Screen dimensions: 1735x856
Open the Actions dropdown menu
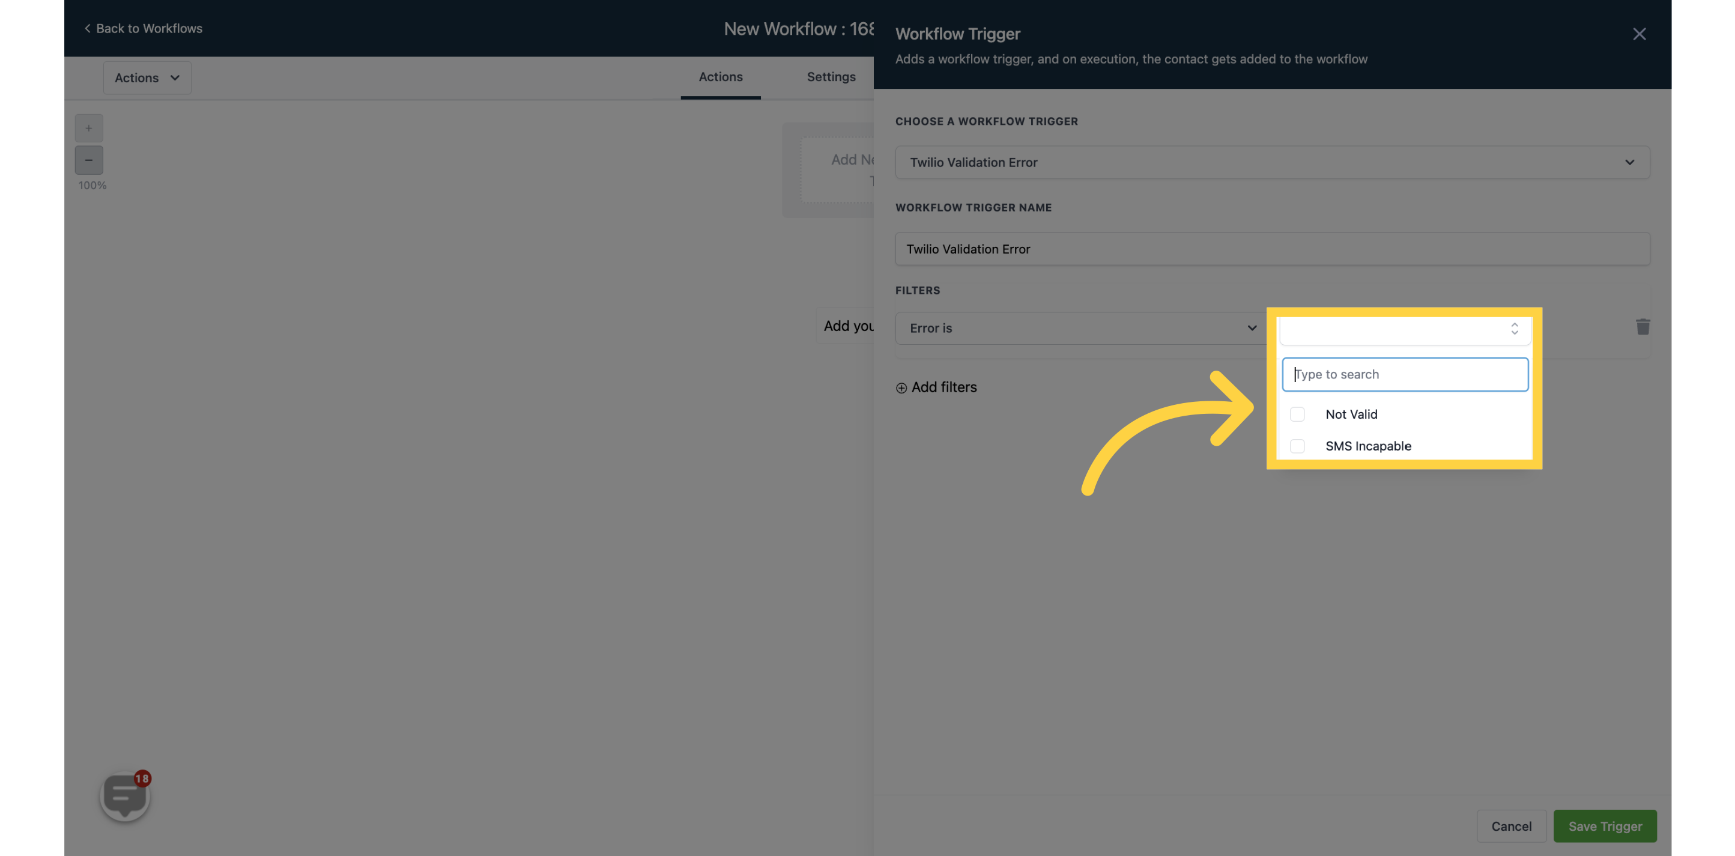pyautogui.click(x=147, y=78)
